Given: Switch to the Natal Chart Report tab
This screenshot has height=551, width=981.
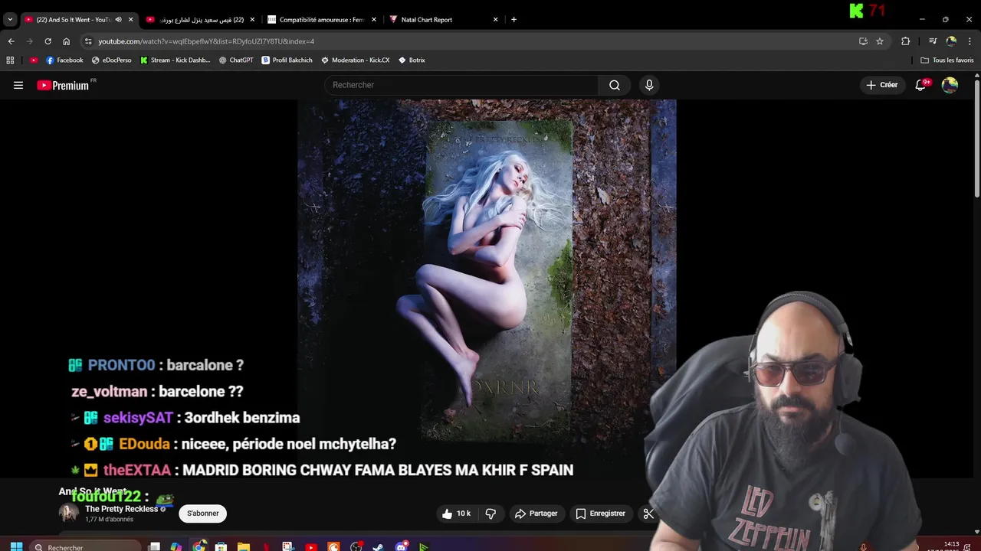Looking at the screenshot, I should pyautogui.click(x=443, y=19).
